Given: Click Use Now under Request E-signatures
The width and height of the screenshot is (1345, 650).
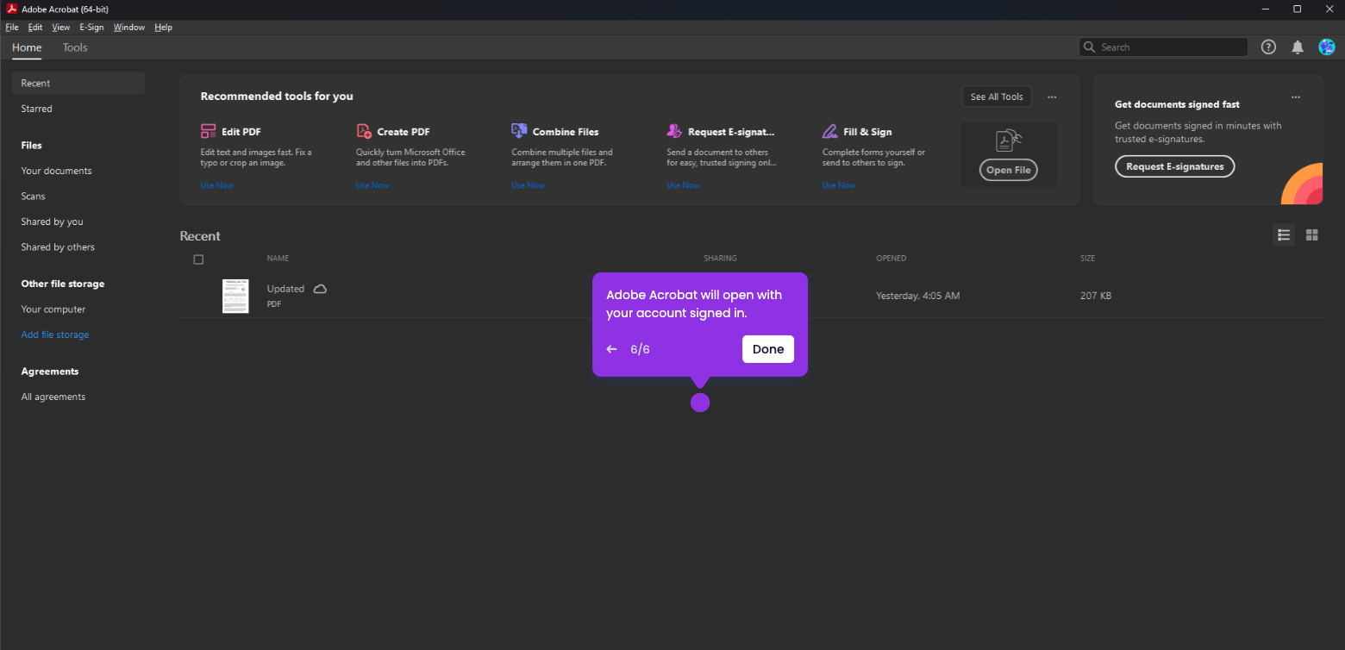Looking at the screenshot, I should coord(684,185).
